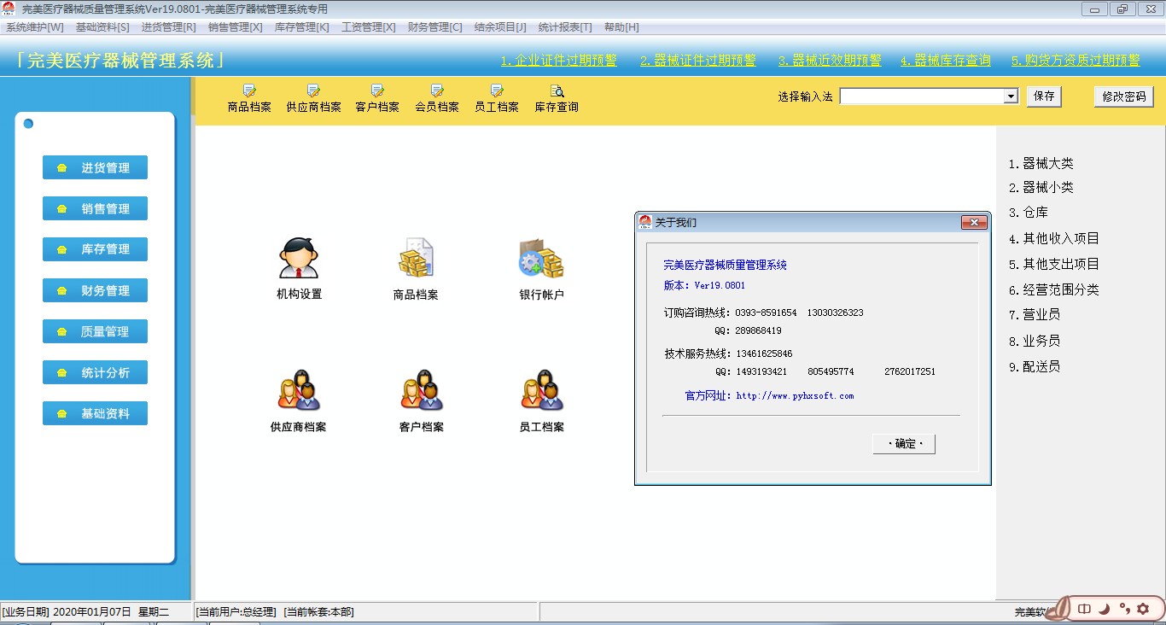Expand the 选择输入法 dropdown arrow
This screenshot has width=1166, height=625.
1011,96
